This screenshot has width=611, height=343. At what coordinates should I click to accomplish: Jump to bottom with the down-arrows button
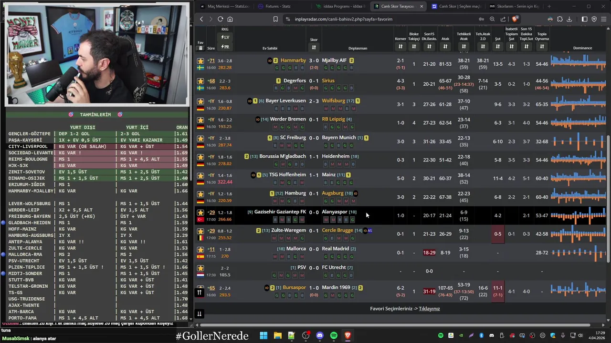[199, 313]
